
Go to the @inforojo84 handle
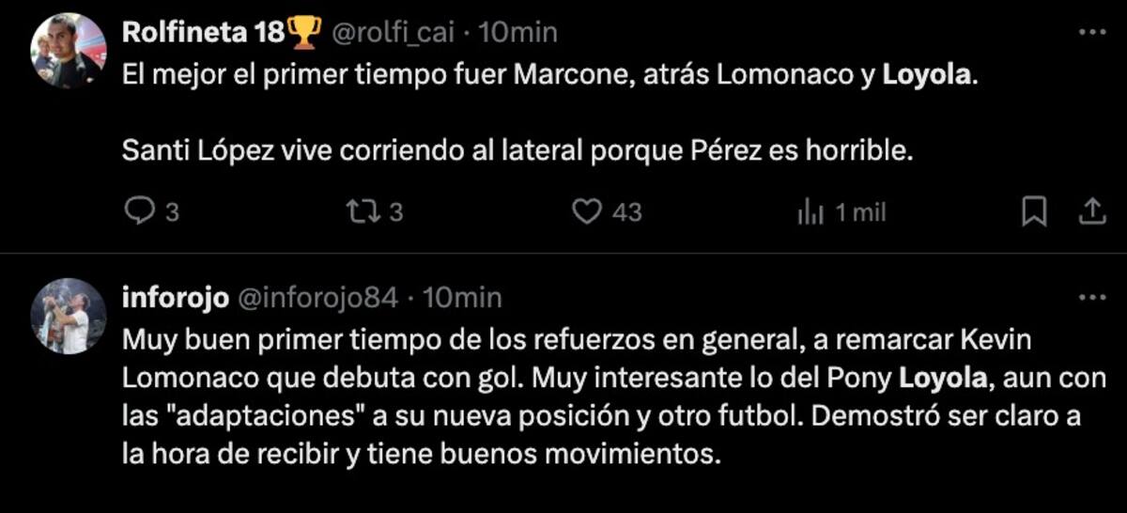click(319, 298)
